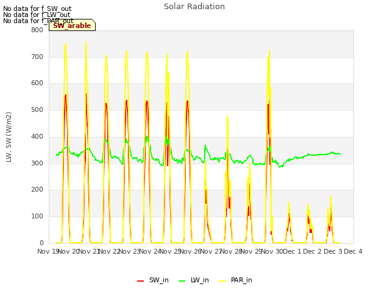The image size is (390, 292).
Task: Click the 300 y-axis tick label
Action: pos(37,163)
